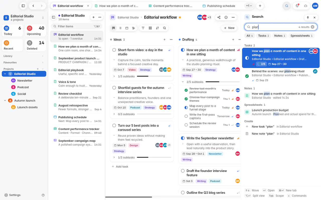This screenshot has height=200, width=321.
Task: Mark 'Shortlist guests for the autumn interview series' complete
Action: click(114, 88)
